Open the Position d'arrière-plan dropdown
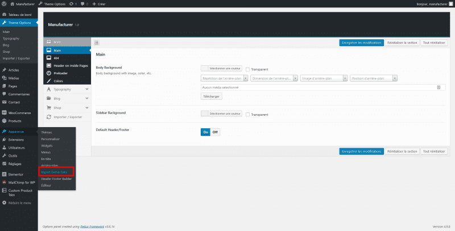The width and height of the screenshot is (455, 231). tap(373, 78)
